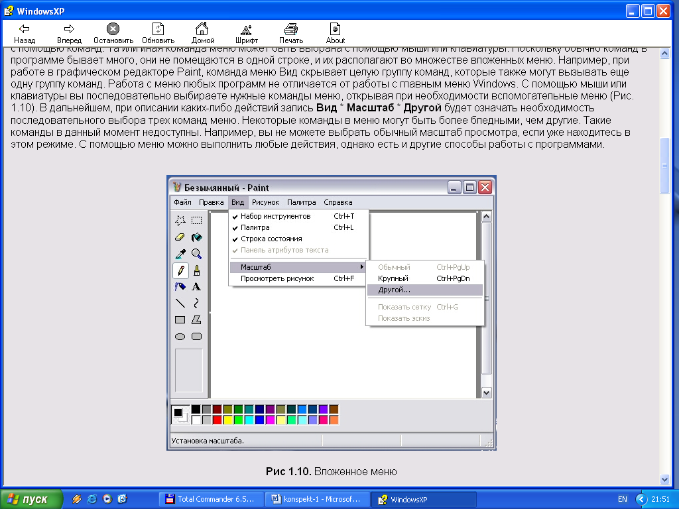This screenshot has height=509, width=679.
Task: Stop loading with the Остановить icon
Action: (113, 33)
